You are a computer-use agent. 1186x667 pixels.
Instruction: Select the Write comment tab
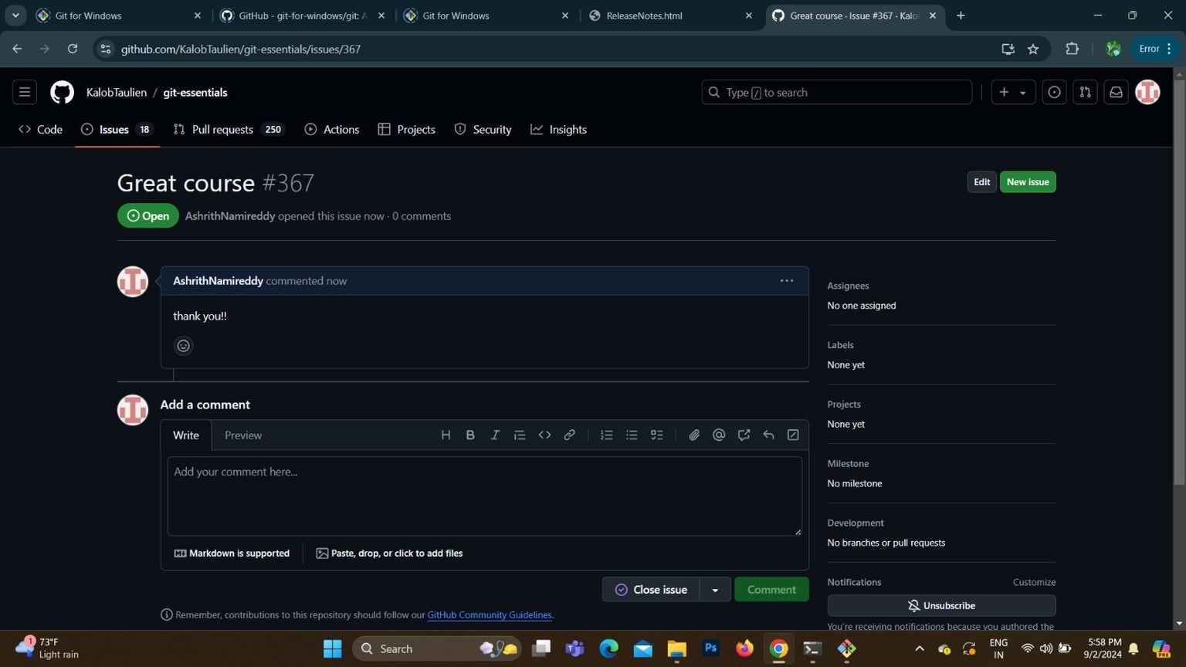click(186, 435)
